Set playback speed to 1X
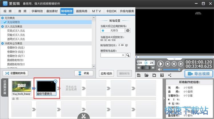The image size is (214, 119). click(x=146, y=63)
